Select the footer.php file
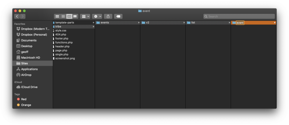The image size is (289, 125). tap(74, 39)
